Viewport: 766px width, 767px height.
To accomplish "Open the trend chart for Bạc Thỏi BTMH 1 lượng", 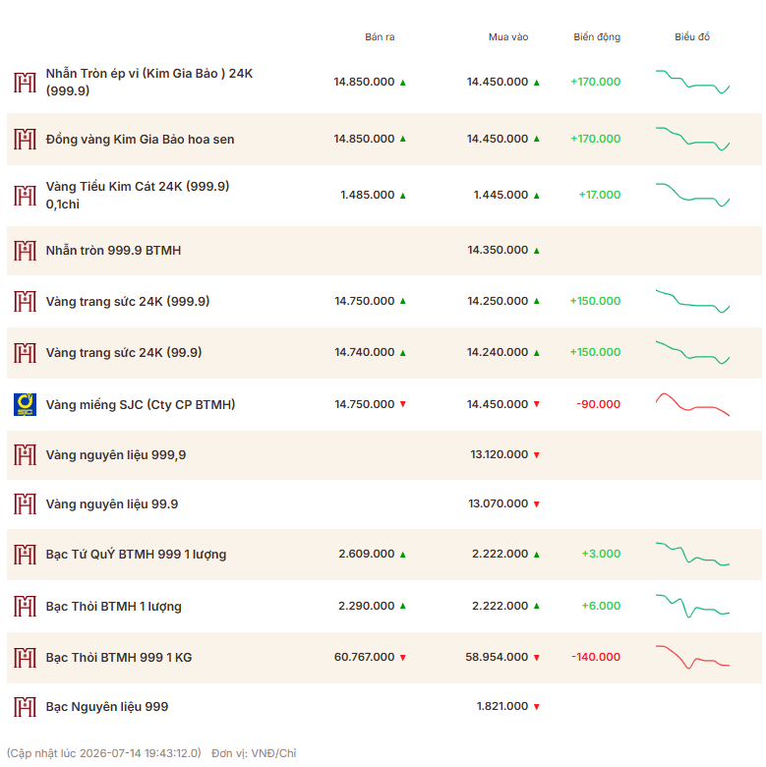I will coord(692,606).
